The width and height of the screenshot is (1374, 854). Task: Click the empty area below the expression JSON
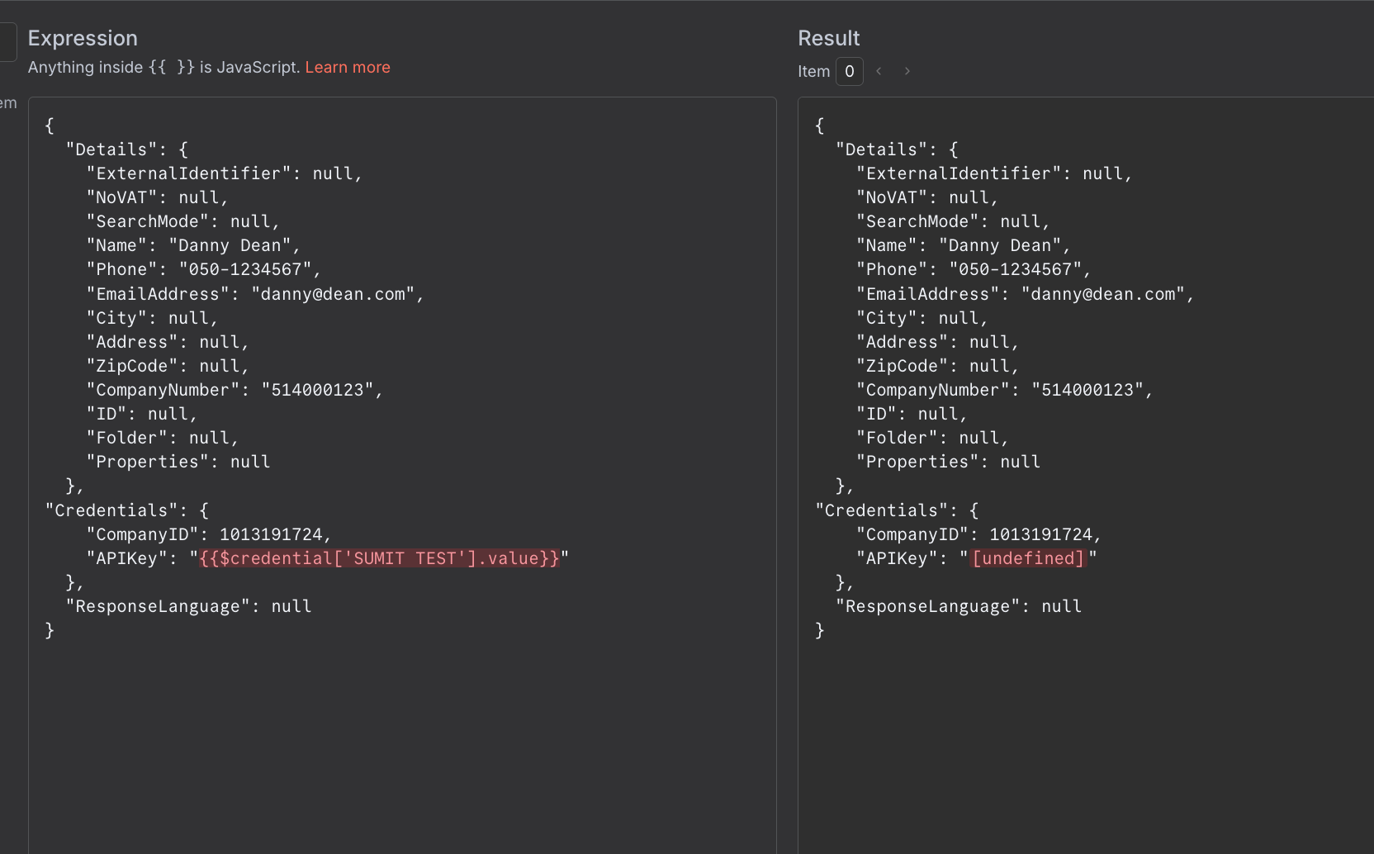pos(402,743)
